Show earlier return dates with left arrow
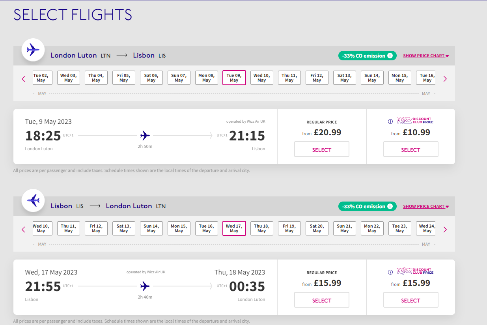Screen dimensions: 487x325 click(23, 230)
